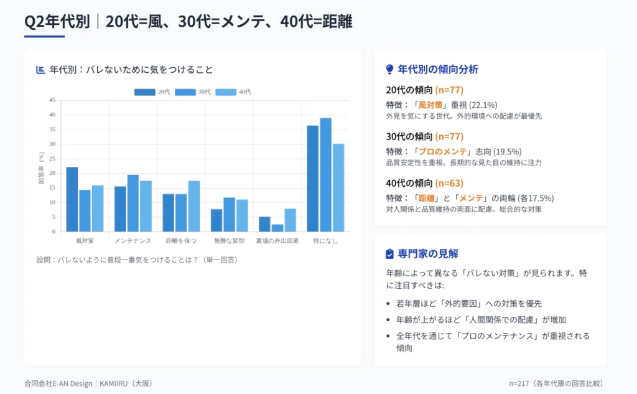Click the (n=63) sample size label
637x394 pixels.
point(449,183)
